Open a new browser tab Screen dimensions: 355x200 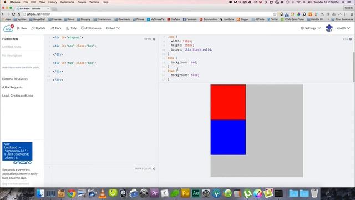54,9
